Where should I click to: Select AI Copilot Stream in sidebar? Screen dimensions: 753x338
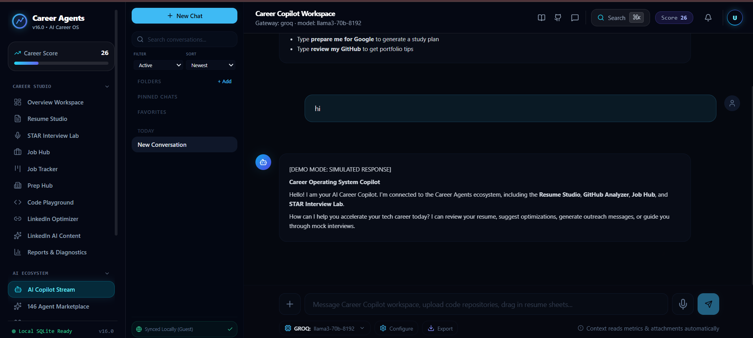tap(61, 289)
